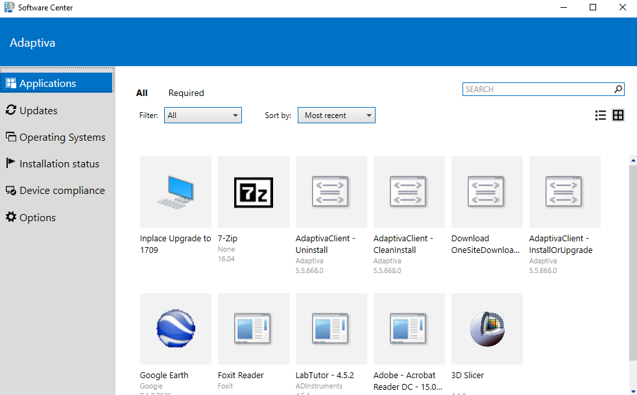Viewport: 637px width, 395px height.
Task: Select Inplace Upgrade to 1709
Action: [175, 192]
